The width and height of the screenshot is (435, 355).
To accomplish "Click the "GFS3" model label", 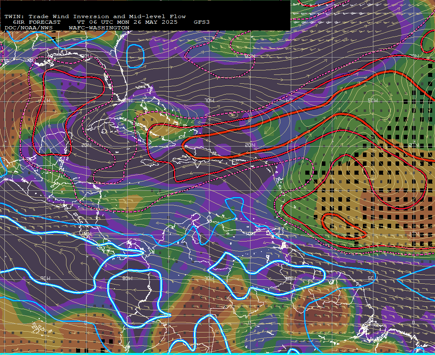I will coord(202,22).
